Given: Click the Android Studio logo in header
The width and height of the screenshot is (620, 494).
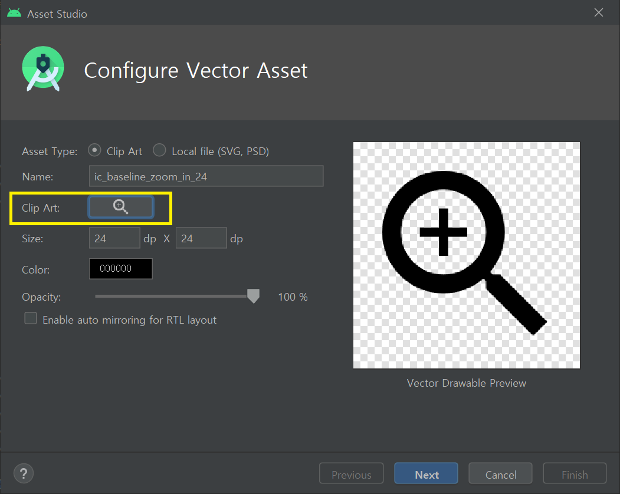Looking at the screenshot, I should [x=43, y=70].
